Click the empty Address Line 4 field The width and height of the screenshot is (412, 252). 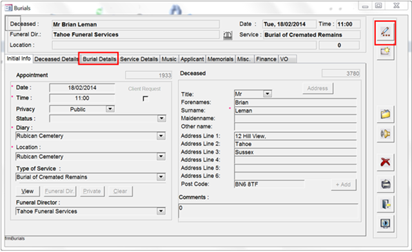coord(295,160)
